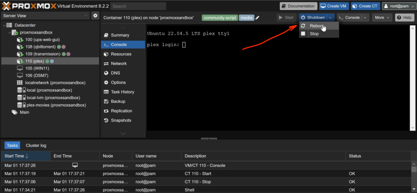Screen dimensions: 417x193
Task: Collapse the Datacenter tree node
Action: coord(4,25)
